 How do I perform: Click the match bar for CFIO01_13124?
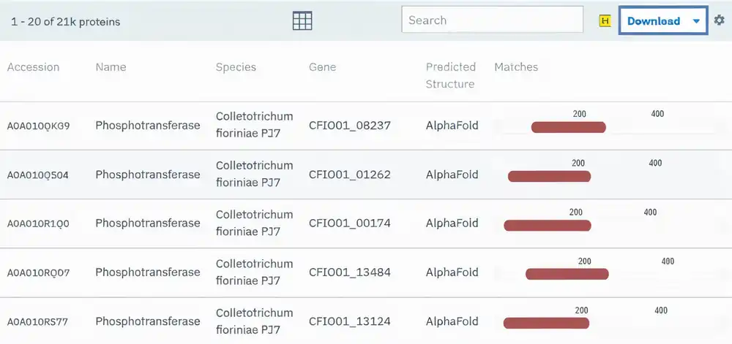point(546,323)
